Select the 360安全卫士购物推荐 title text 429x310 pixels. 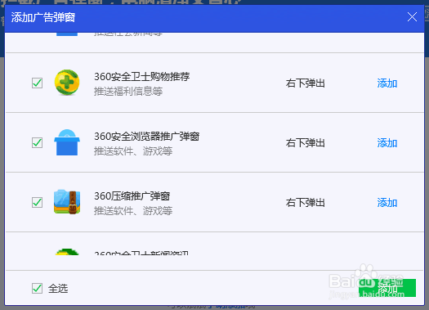click(x=141, y=77)
